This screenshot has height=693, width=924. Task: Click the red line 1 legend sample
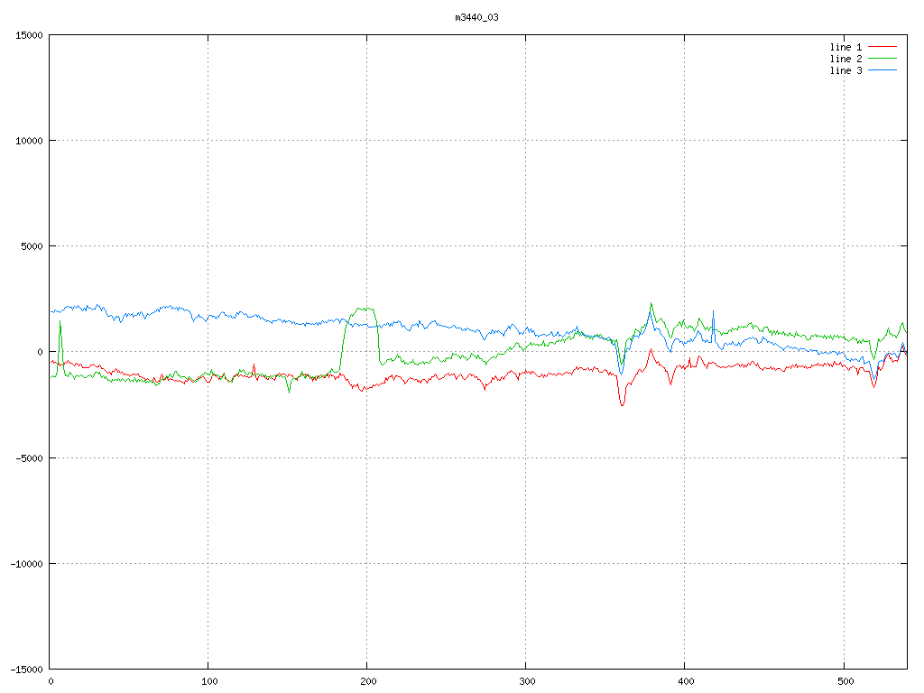[x=882, y=47]
